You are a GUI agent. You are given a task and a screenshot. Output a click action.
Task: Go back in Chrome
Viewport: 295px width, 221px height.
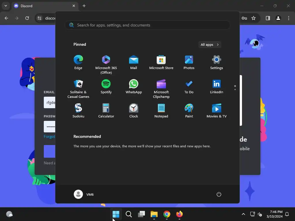pyautogui.click(x=6, y=18)
